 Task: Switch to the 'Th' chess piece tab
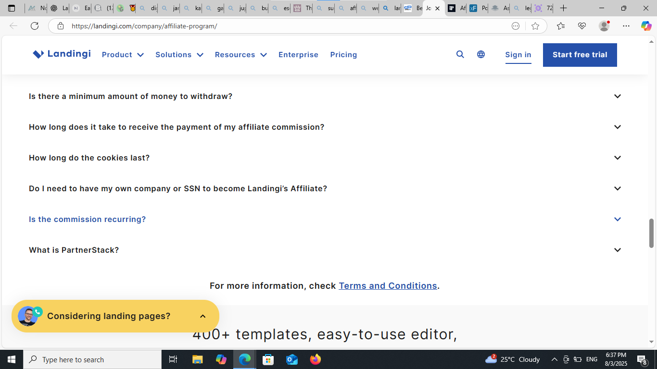click(302, 8)
